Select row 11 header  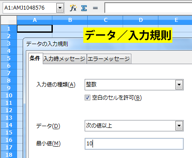coord(9,103)
